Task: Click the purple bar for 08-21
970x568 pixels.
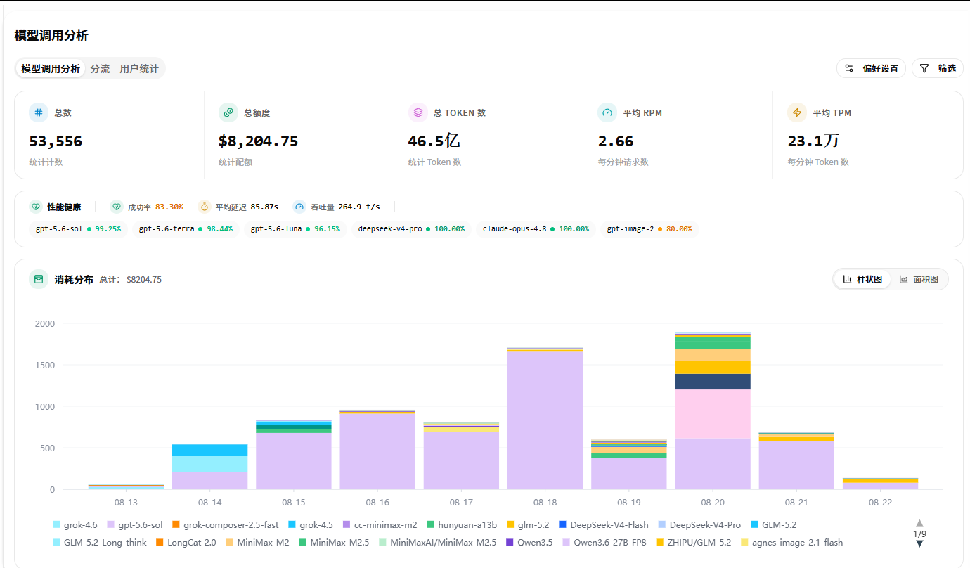Action: (x=796, y=465)
